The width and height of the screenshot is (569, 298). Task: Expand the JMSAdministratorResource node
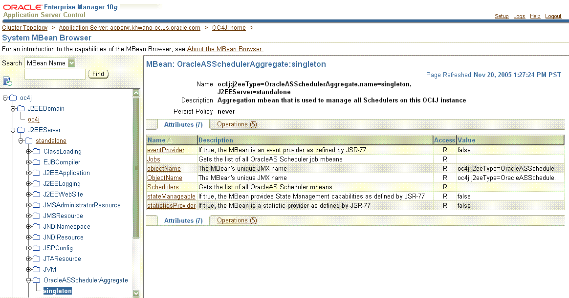point(29,205)
